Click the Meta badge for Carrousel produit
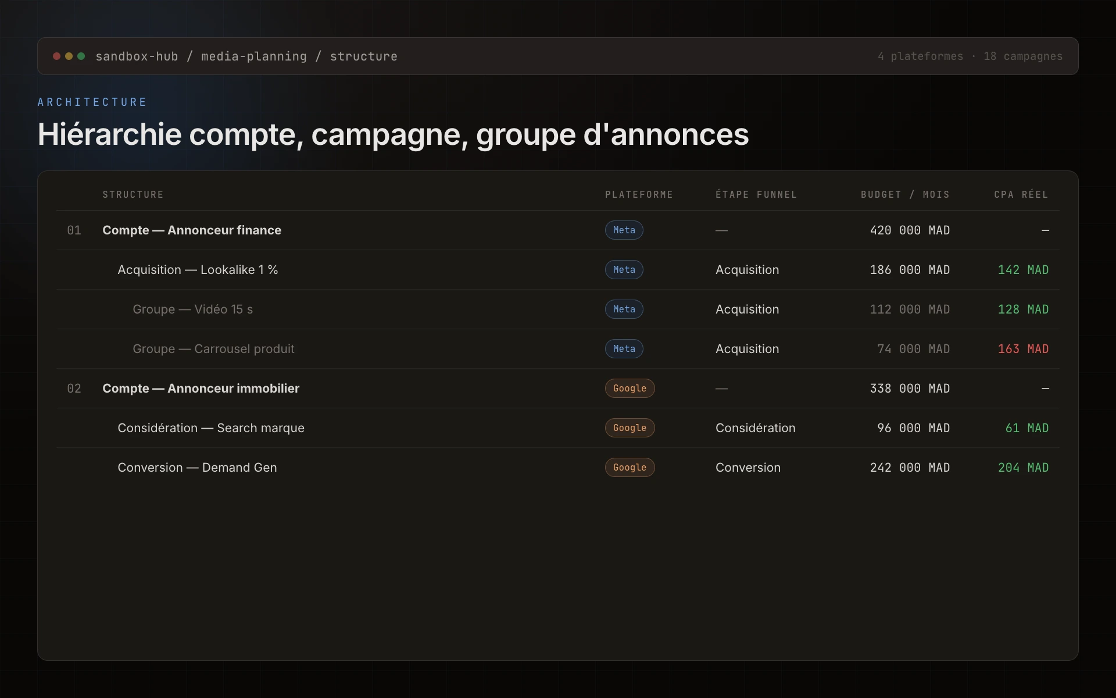1116x698 pixels. [624, 349]
